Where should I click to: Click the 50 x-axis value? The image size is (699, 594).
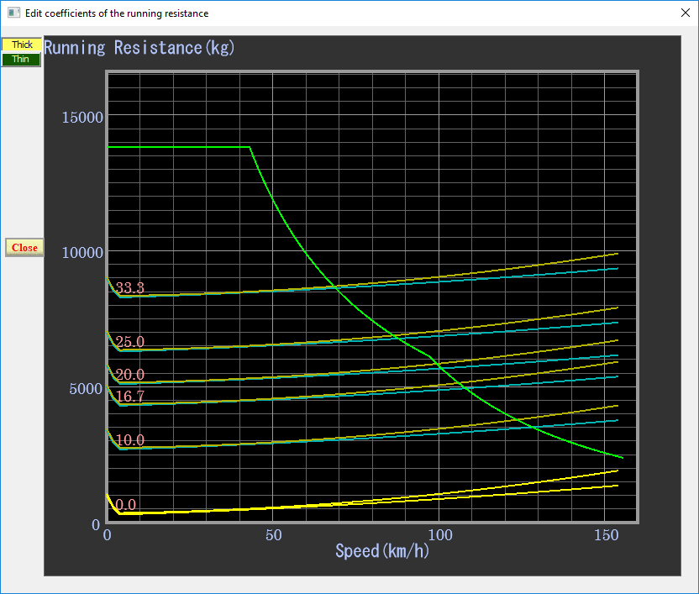point(274,534)
